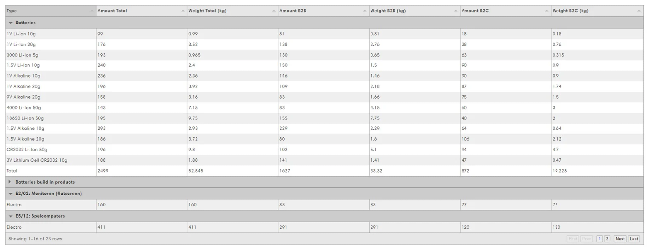Viewport: 649px width, 248px height.
Task: Go to page 2 of the table
Action: point(607,239)
